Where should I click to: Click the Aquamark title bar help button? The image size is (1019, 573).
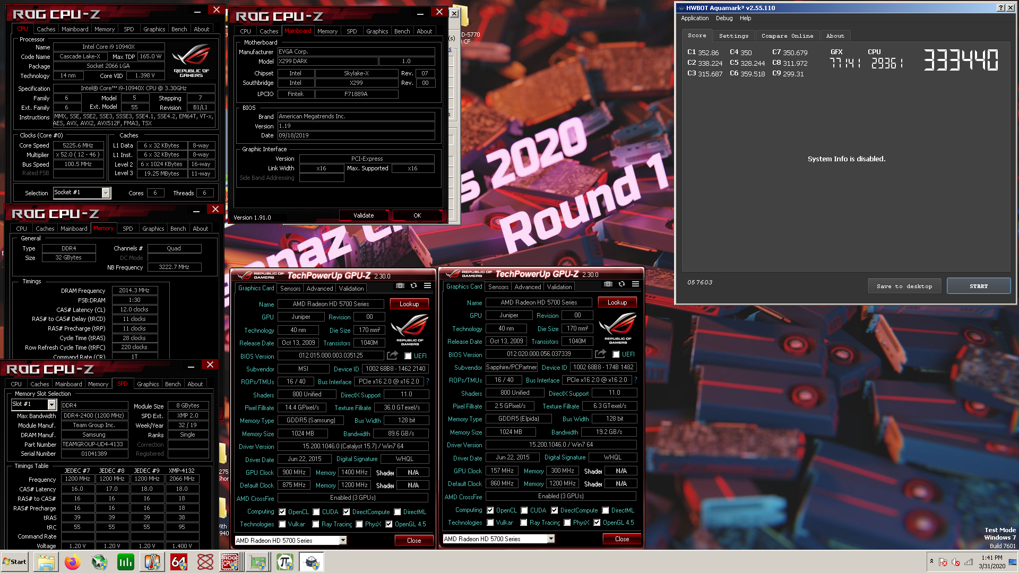coord(1000,7)
